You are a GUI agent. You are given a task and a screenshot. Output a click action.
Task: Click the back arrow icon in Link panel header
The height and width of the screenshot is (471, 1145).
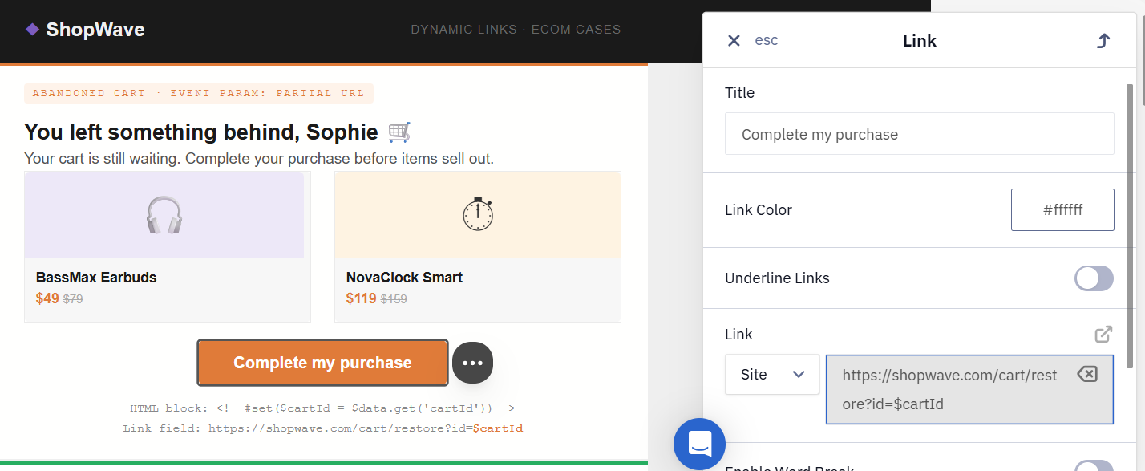pyautogui.click(x=1103, y=41)
